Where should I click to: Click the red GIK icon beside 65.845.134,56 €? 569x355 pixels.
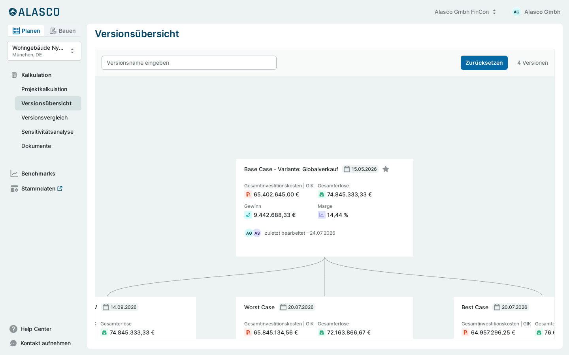point(248,333)
